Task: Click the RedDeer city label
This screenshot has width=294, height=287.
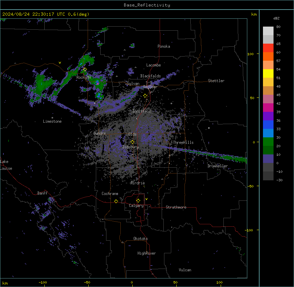Action: (x=150, y=87)
